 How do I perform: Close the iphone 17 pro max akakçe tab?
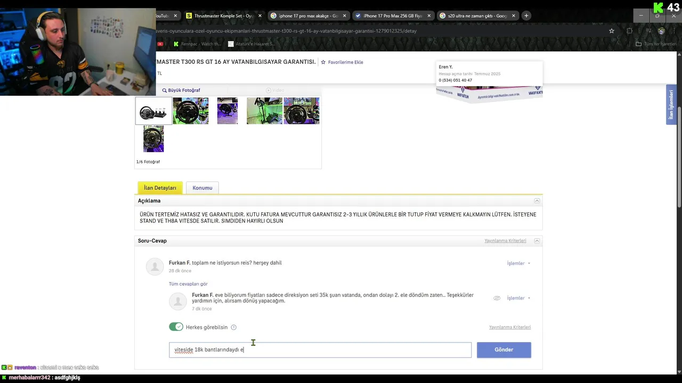(344, 16)
